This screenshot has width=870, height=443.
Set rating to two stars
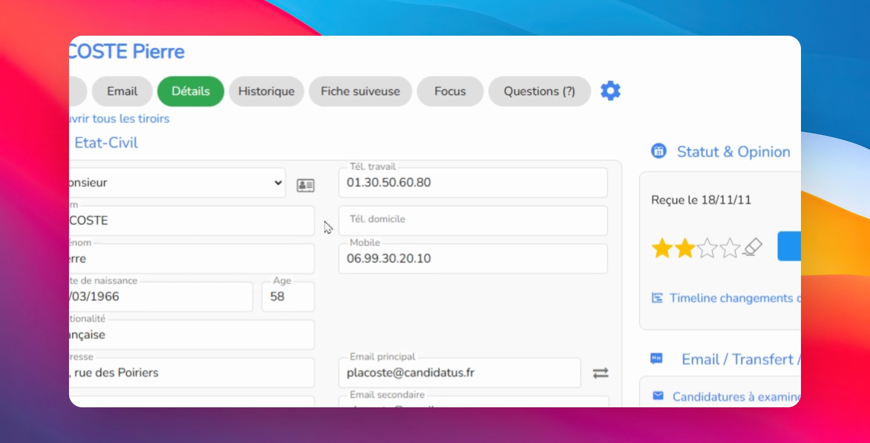tap(685, 249)
